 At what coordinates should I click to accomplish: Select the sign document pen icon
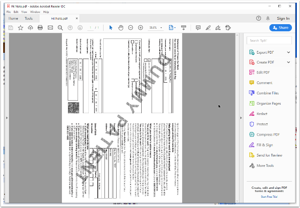point(218,28)
